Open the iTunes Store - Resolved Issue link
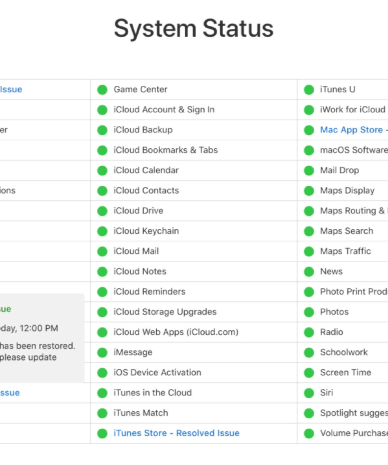The width and height of the screenshot is (388, 465). (x=176, y=433)
